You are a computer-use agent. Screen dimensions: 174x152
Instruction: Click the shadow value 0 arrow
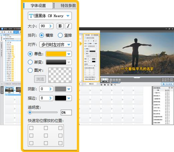tap(50, 89)
